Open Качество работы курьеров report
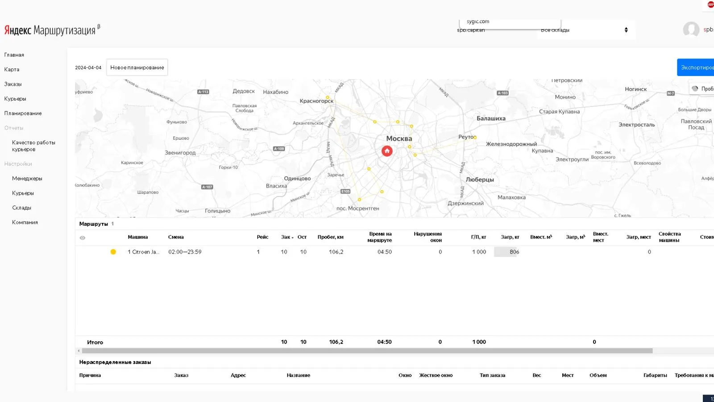714x402 pixels. click(x=33, y=146)
